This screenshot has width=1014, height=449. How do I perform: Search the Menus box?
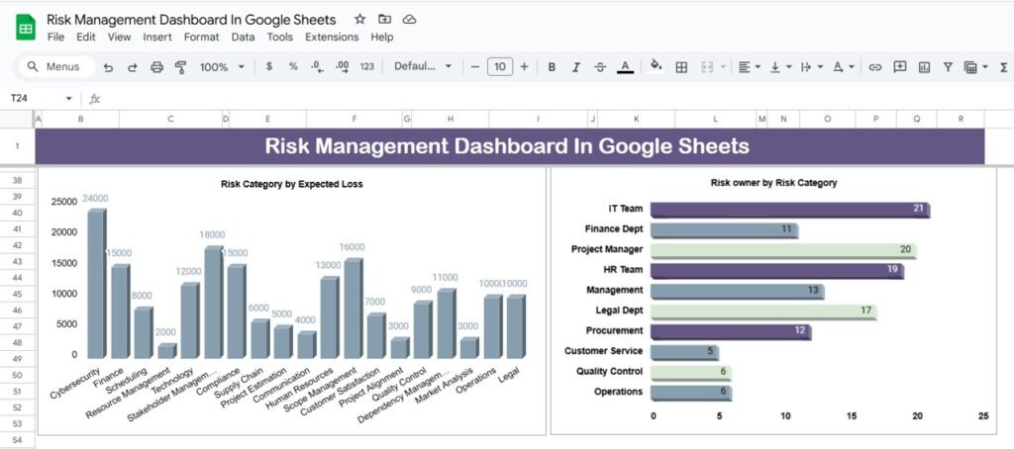[56, 66]
